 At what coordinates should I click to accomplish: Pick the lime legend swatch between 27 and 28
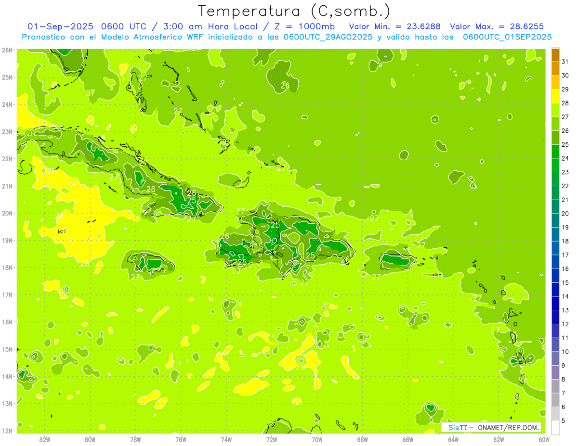[555, 111]
